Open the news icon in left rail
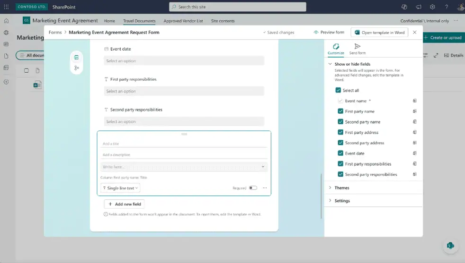The image size is (465, 263). tap(6, 44)
